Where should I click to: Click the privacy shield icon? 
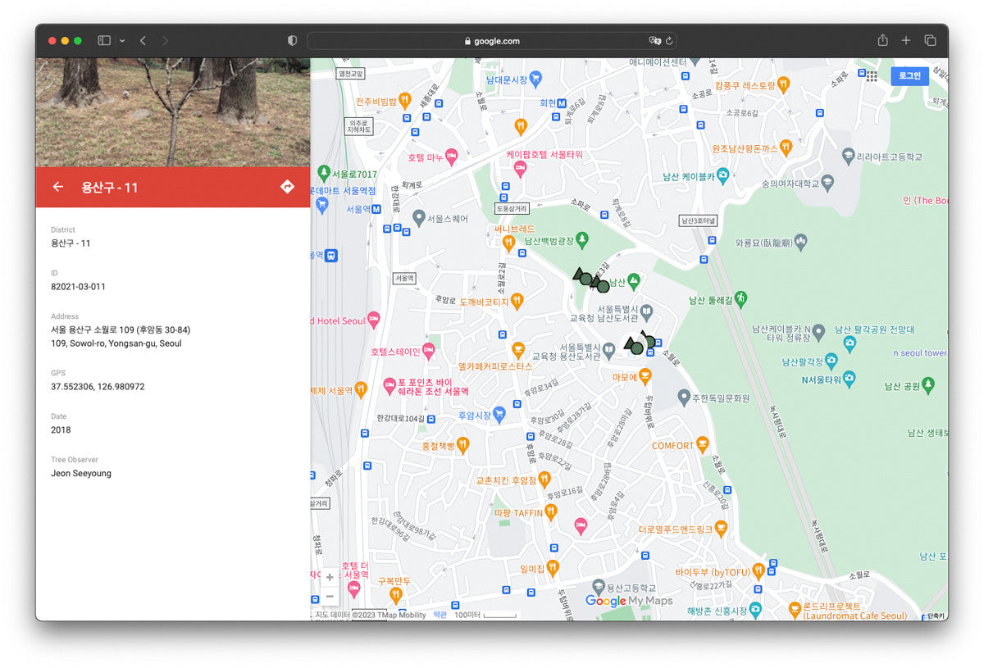292,40
